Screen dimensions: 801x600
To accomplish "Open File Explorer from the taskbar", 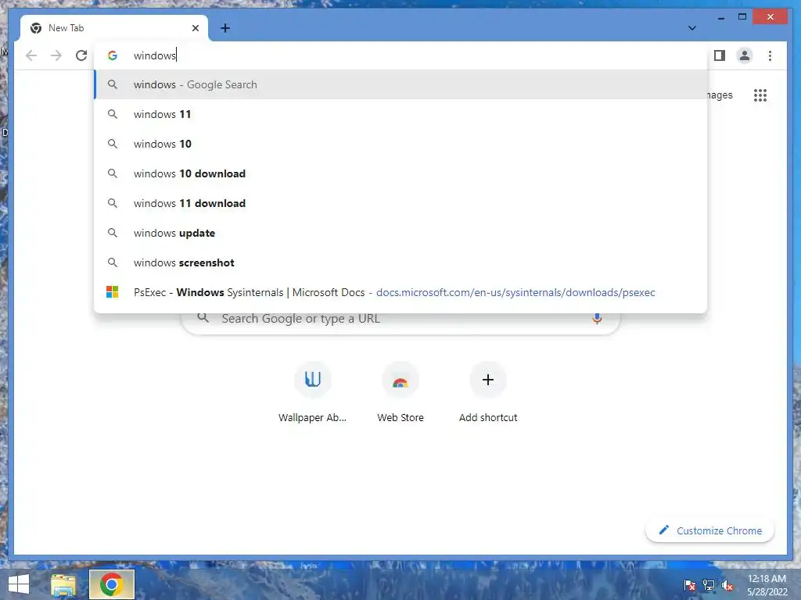I will 64,584.
